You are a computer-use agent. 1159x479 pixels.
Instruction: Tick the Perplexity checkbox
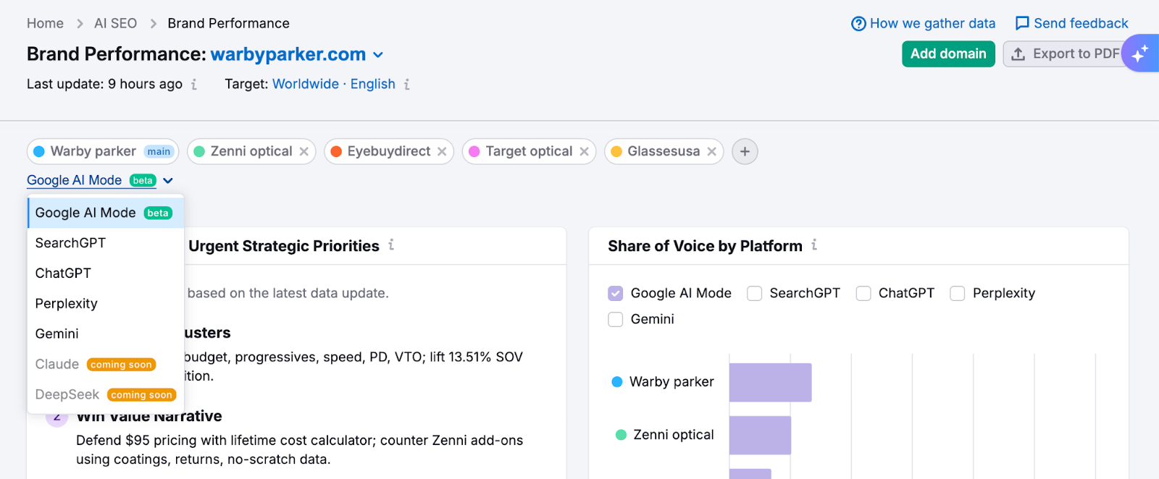[958, 293]
